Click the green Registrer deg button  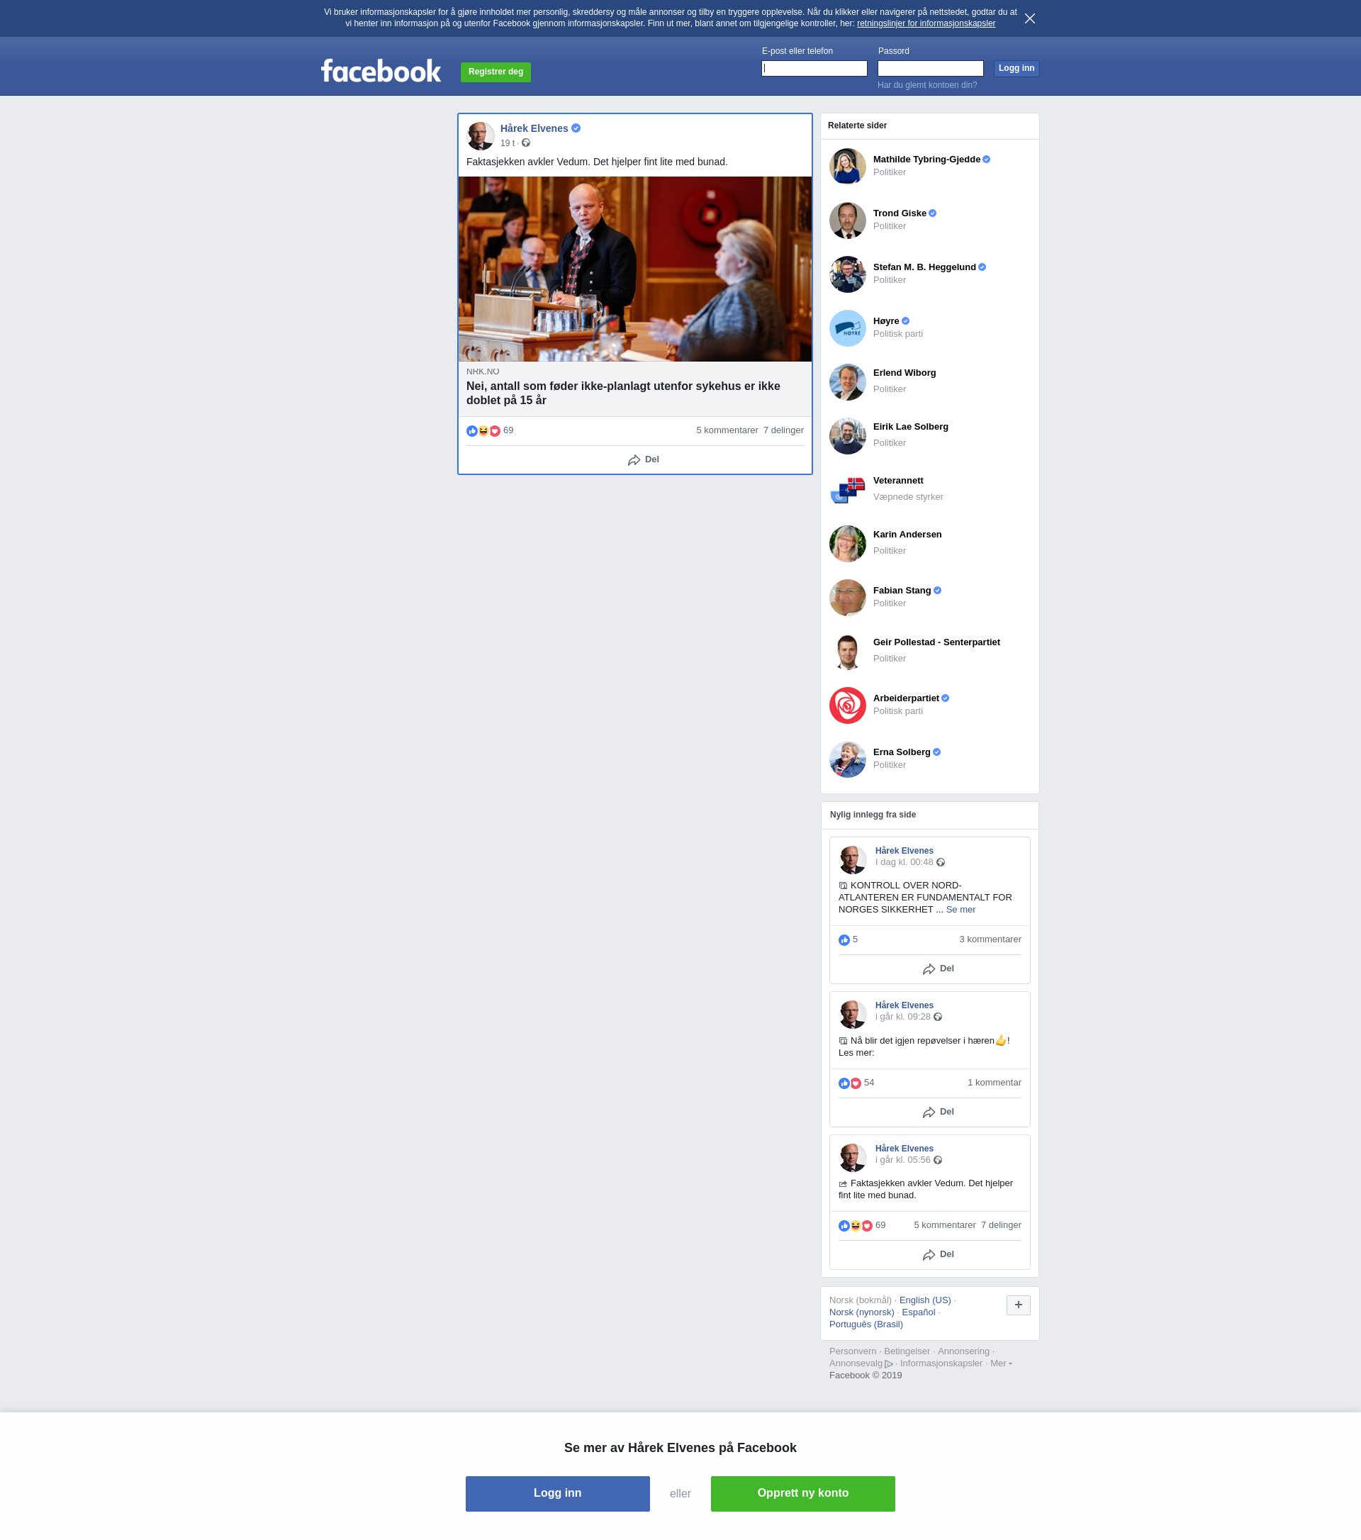pyautogui.click(x=495, y=72)
